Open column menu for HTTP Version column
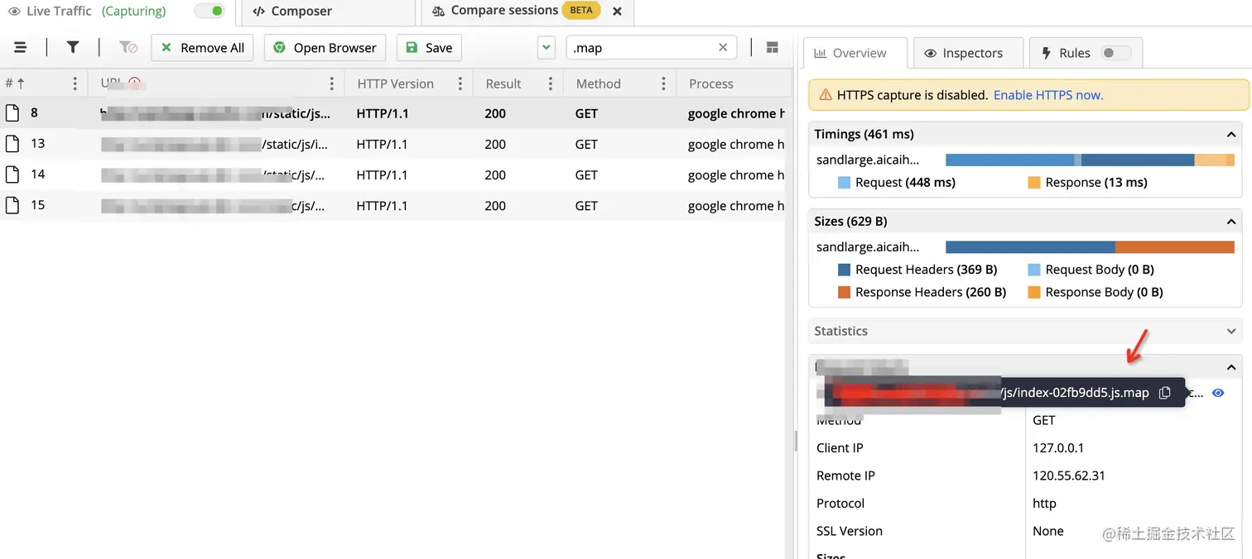1252x559 pixels. [x=460, y=84]
